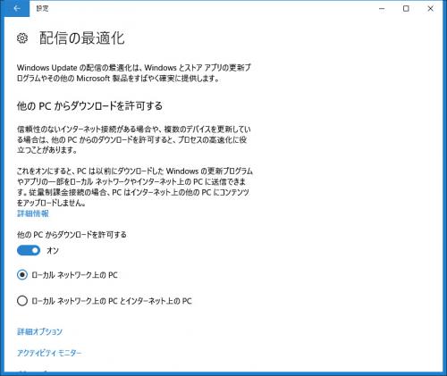Viewport: 447px width, 376px height.
Task: Click the 設定 title bar text
Action: (x=42, y=8)
